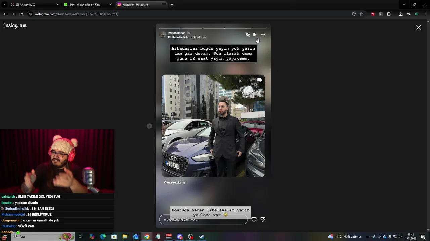Open the story three-dots menu
Screen dimensions: 430x241
coord(263,35)
